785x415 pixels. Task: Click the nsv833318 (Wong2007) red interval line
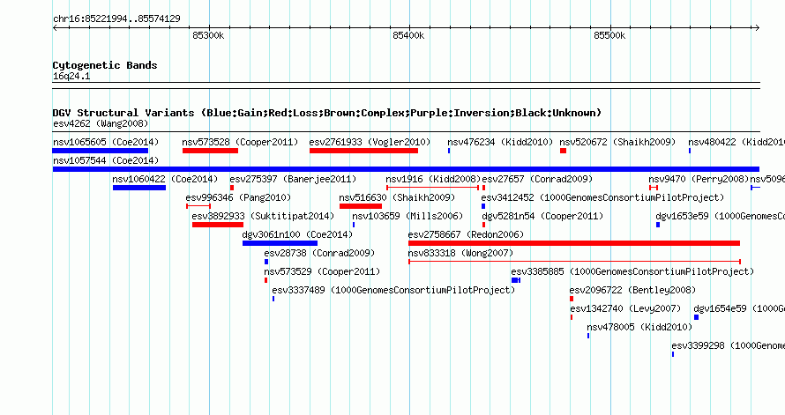pos(575,262)
